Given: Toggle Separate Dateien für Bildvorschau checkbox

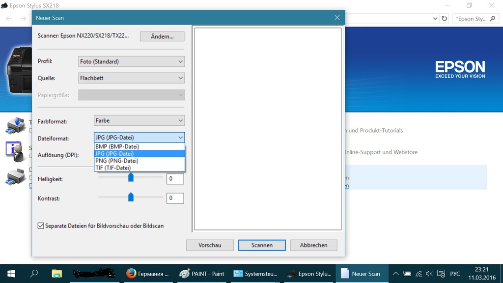Looking at the screenshot, I should click(41, 226).
